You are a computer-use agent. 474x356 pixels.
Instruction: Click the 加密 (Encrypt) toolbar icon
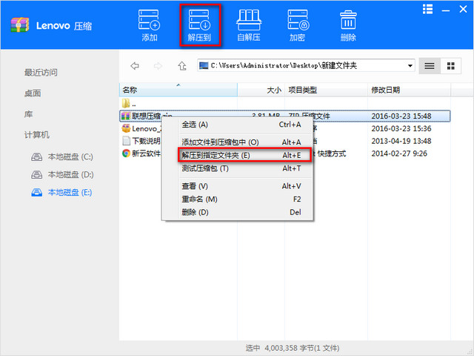tap(298, 26)
